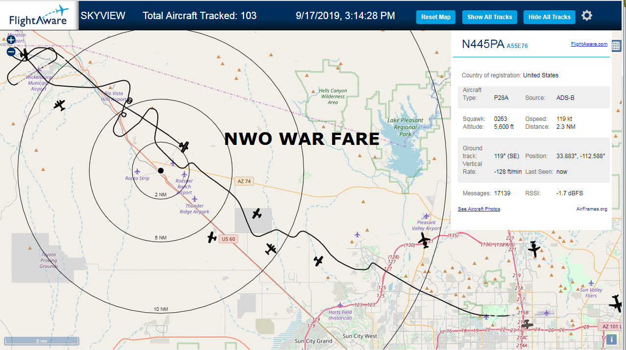Viewport: 626px width, 350px height.
Task: Click the Pleasant Valley Airport symbol
Action: click(426, 216)
